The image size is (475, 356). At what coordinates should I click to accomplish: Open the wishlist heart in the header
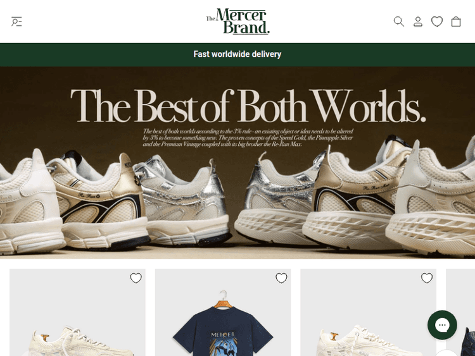(437, 21)
